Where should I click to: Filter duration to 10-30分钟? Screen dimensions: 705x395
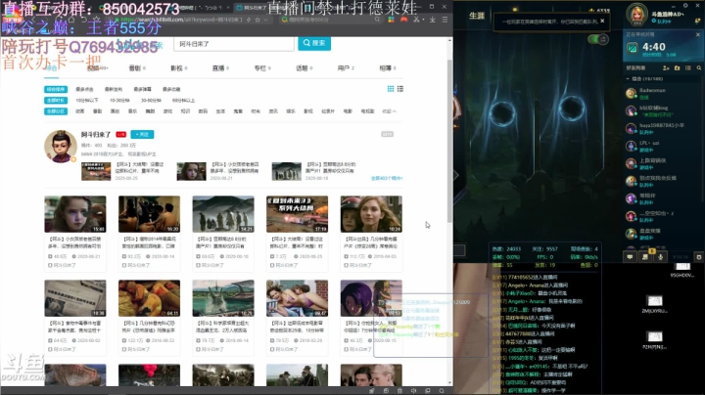(x=119, y=101)
